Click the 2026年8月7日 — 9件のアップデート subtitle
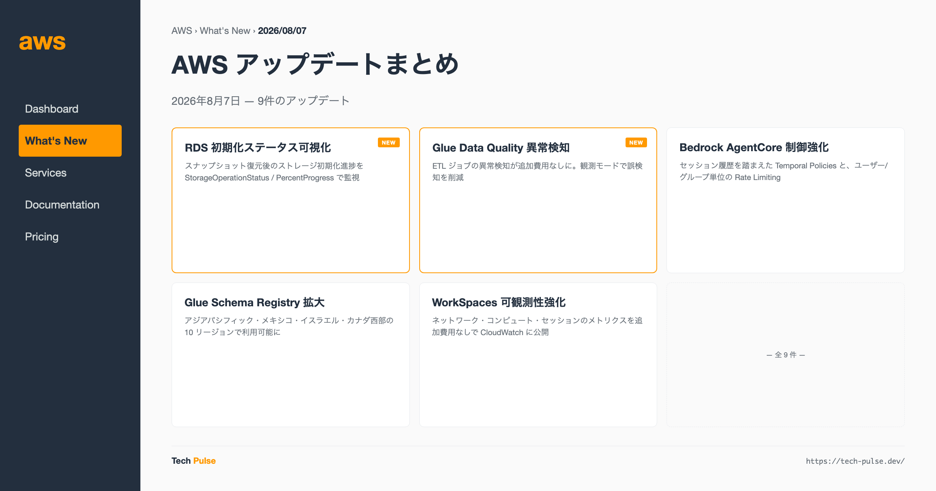This screenshot has height=491, width=936. pyautogui.click(x=261, y=101)
